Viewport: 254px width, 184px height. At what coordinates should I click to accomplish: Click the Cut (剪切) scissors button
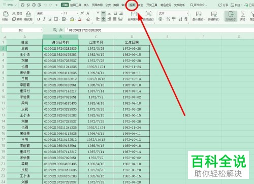17,13
